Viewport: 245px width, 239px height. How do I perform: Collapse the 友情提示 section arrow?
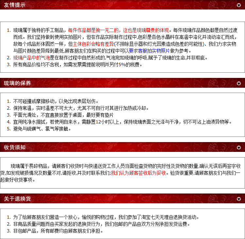point(239,5)
